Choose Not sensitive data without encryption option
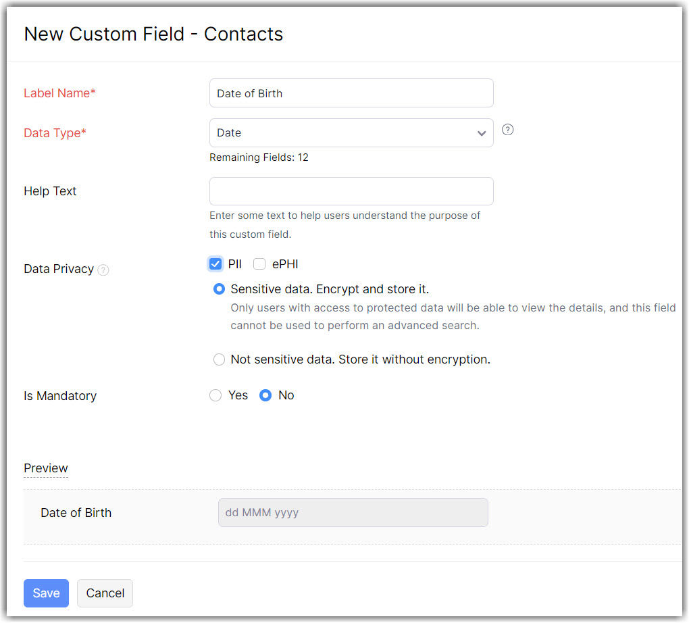 click(x=219, y=359)
